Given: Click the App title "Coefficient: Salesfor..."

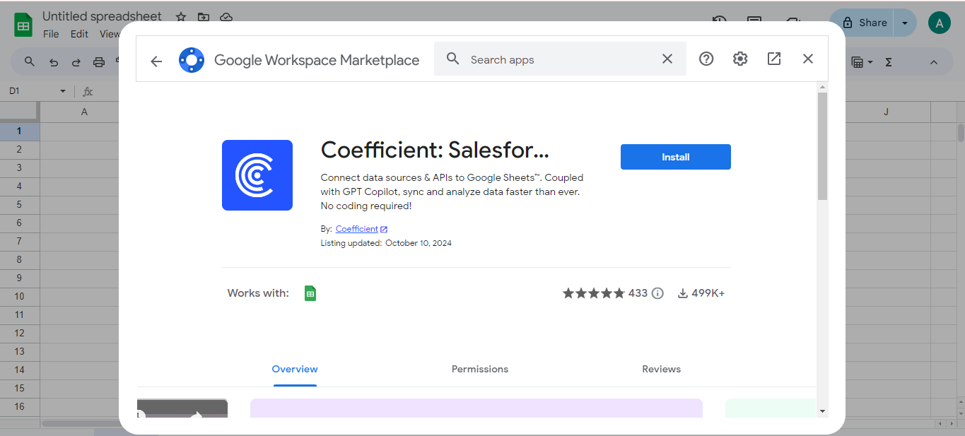Looking at the screenshot, I should (x=435, y=150).
